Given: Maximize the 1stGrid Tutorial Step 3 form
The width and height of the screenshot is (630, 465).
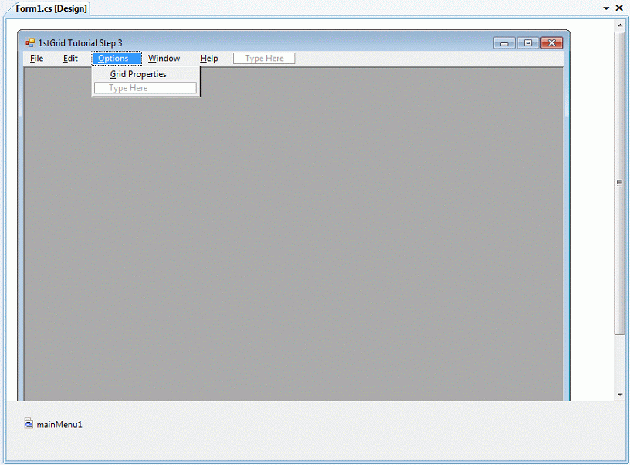Looking at the screenshot, I should (x=528, y=43).
